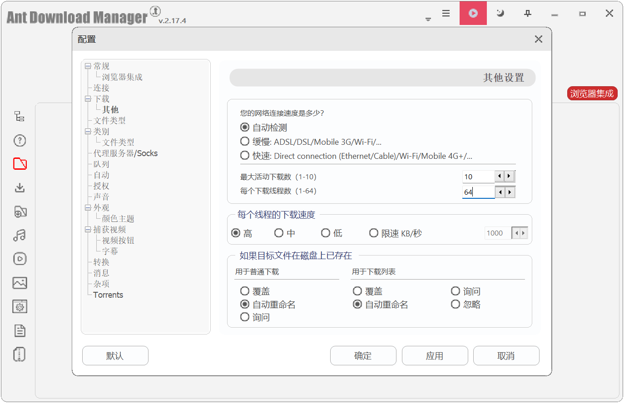Increase threads per download stepper
Screen dimensions: 624x403
point(510,192)
